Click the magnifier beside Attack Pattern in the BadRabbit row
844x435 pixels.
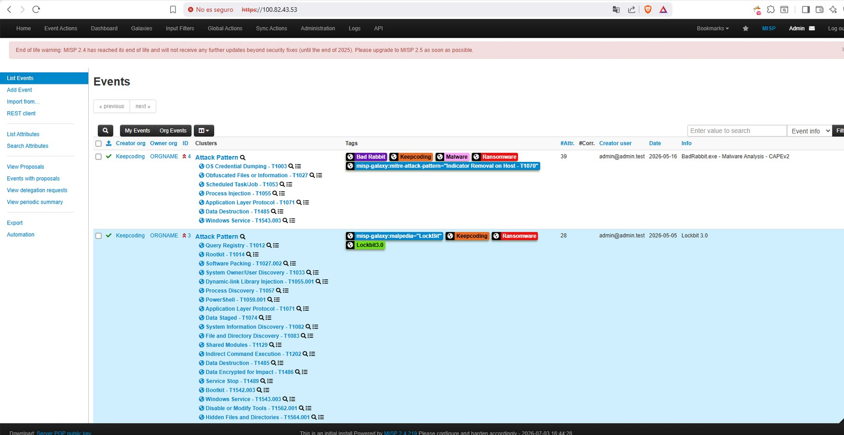(243, 158)
